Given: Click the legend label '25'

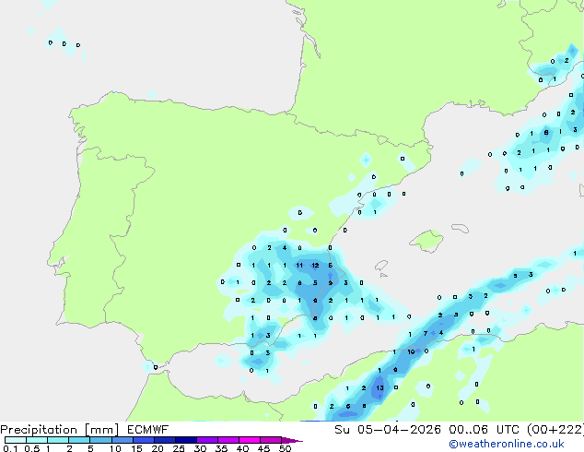Looking at the screenshot, I should (x=179, y=448).
